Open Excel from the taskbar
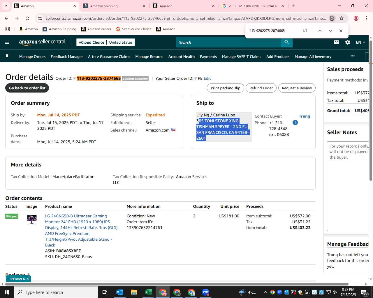Screen dimensions: 373x298 click(x=148, y=292)
